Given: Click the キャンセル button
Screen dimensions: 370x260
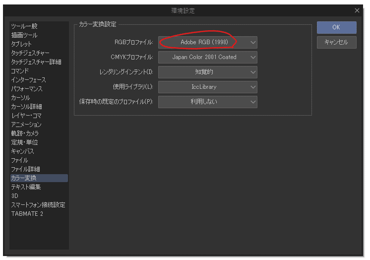Looking at the screenshot, I should click(336, 43).
